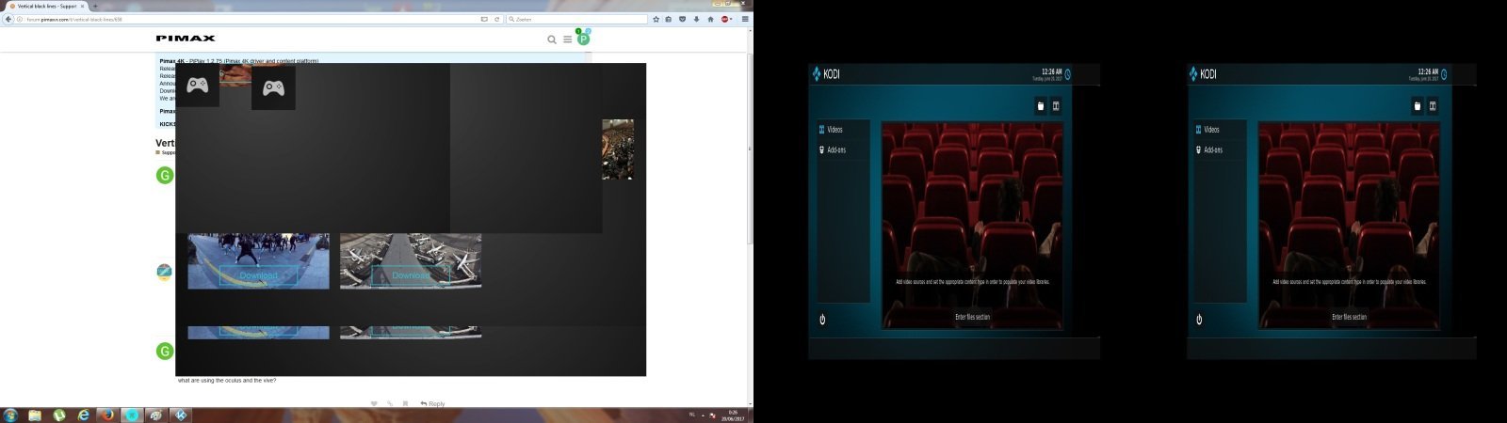Switch to Firefox in the taskbar
The image size is (1507, 423).
(x=106, y=415)
